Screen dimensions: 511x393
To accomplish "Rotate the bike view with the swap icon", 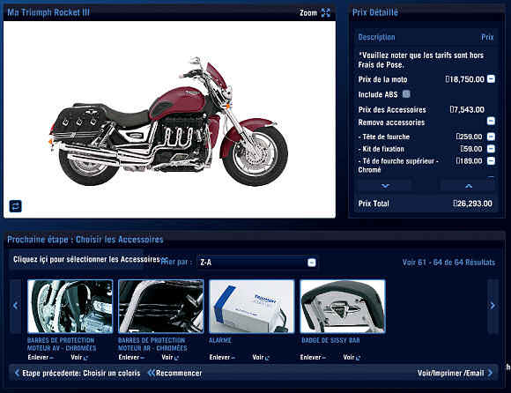I will pos(15,206).
